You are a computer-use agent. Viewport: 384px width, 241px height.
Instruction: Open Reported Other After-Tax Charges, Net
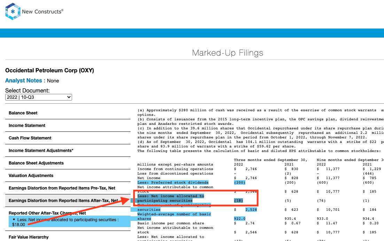(x=47, y=213)
